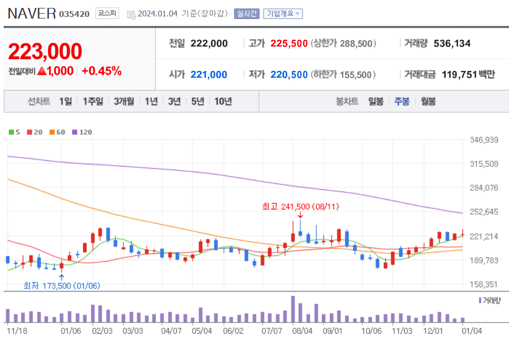Click the 실시간 real-time button
Viewport: 509px width, 349px height.
[x=247, y=14]
